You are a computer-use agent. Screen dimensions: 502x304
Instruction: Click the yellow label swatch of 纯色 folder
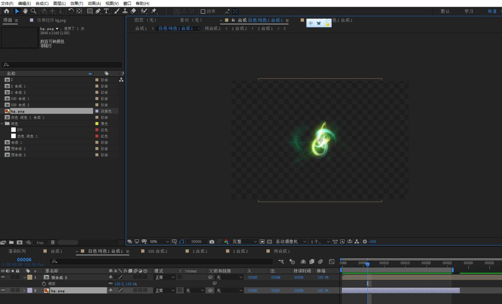97,123
